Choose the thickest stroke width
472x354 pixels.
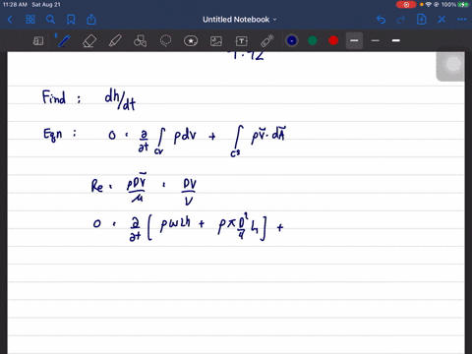pos(396,40)
